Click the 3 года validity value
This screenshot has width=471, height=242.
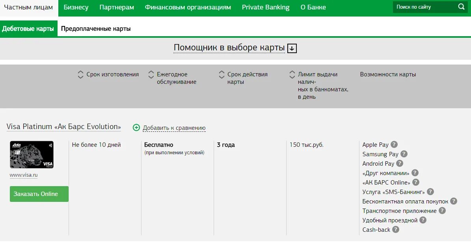coord(225,145)
